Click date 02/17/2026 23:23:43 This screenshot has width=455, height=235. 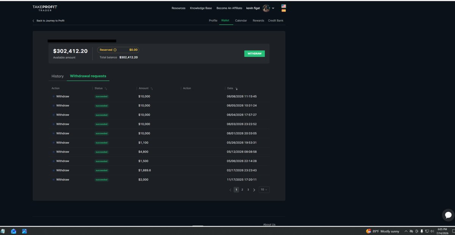[242, 170]
